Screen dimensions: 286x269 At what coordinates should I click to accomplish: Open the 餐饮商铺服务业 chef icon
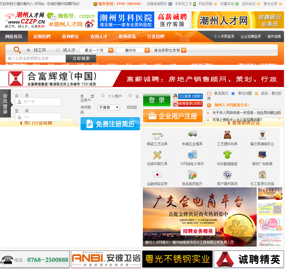(x=262, y=135)
